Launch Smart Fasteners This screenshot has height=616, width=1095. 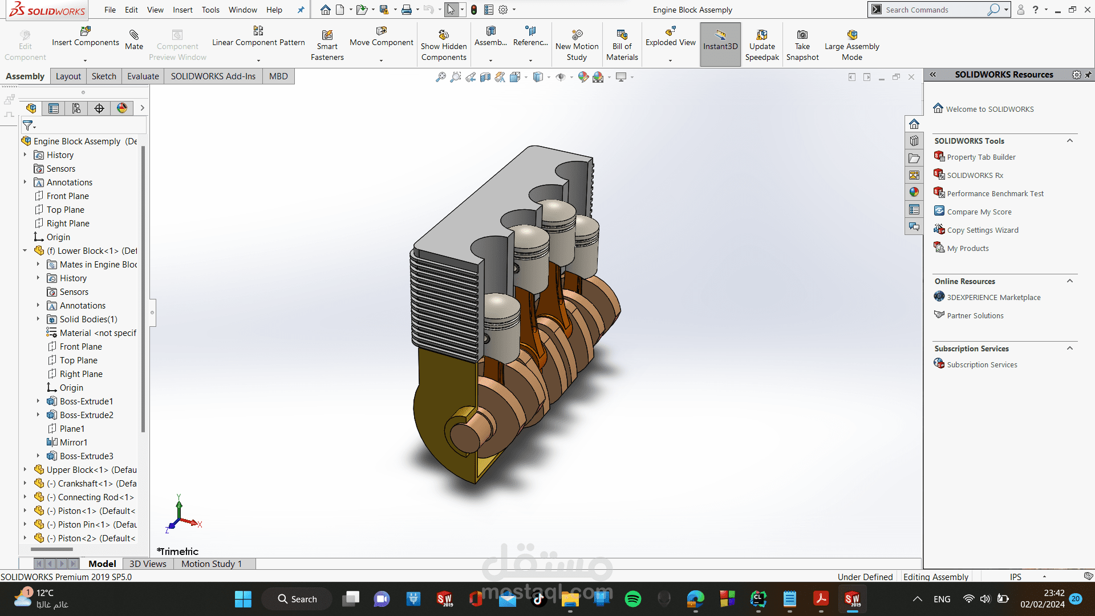327,45
